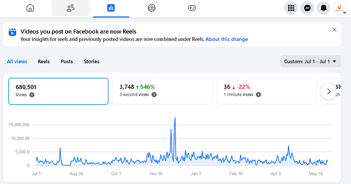Image resolution: width=351 pixels, height=184 pixels.
Task: Select the 3-second views metric card
Action: coord(162,91)
